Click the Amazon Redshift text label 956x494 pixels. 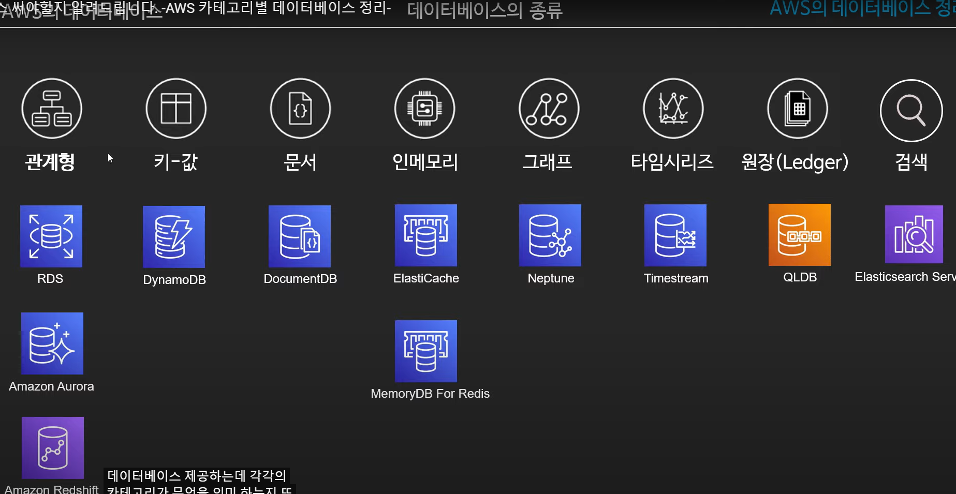tap(51, 489)
